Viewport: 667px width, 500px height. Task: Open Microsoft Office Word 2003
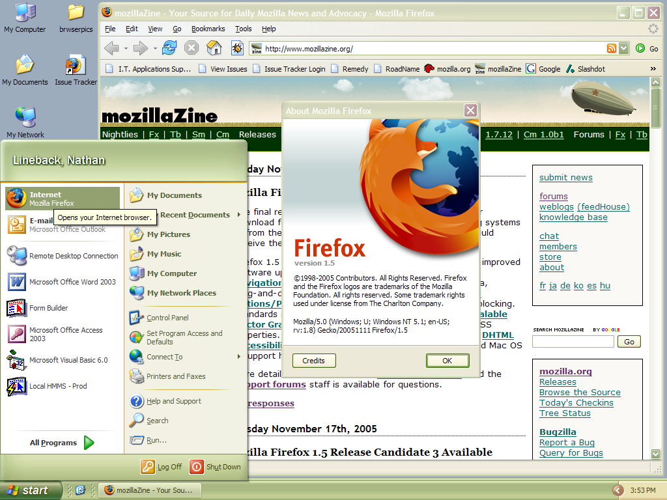tap(72, 282)
